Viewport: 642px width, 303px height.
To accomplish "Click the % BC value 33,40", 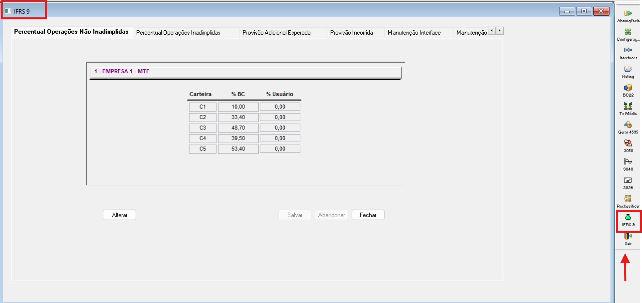I will 238,117.
